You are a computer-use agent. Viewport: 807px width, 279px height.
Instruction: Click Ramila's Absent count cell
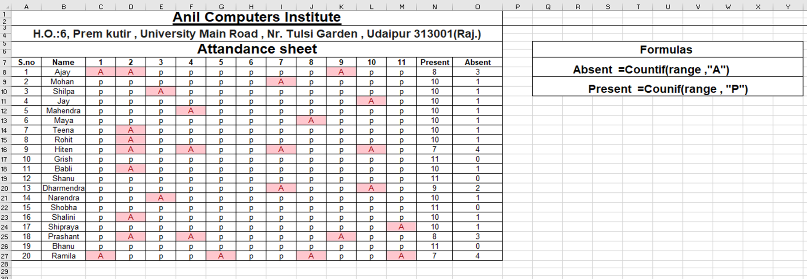pyautogui.click(x=477, y=256)
